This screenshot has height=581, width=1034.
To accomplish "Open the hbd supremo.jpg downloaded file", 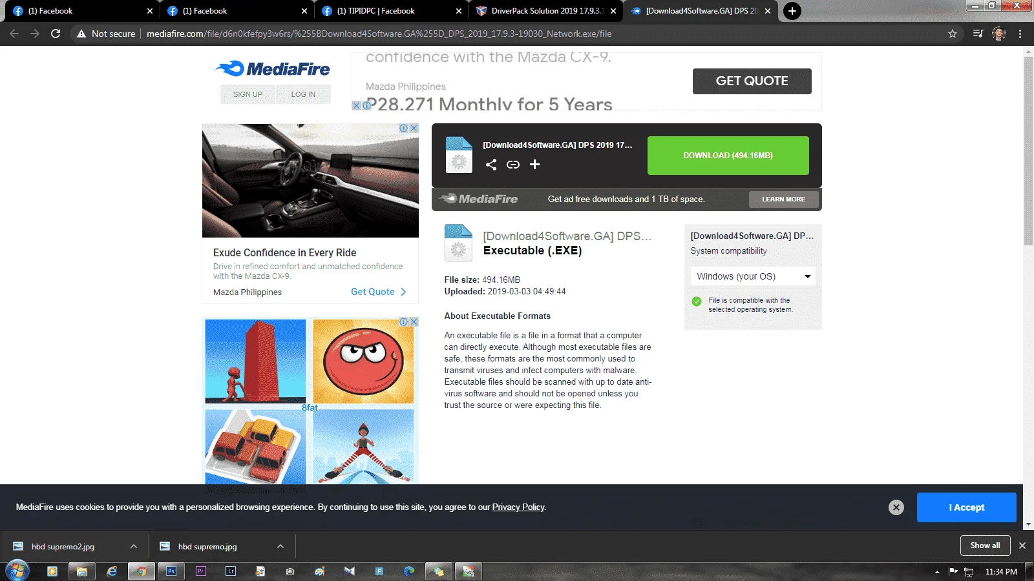I will (x=207, y=547).
